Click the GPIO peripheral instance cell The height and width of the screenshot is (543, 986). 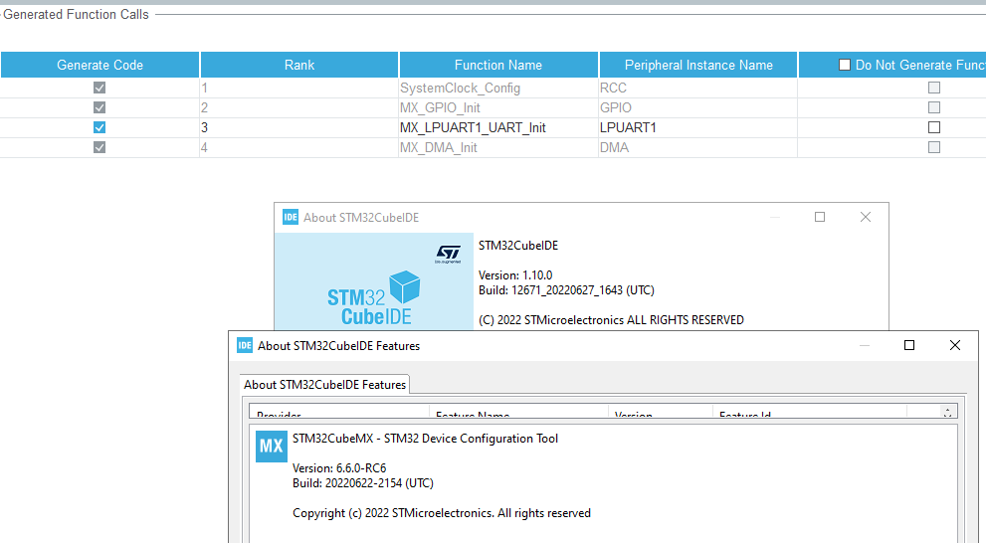point(698,107)
